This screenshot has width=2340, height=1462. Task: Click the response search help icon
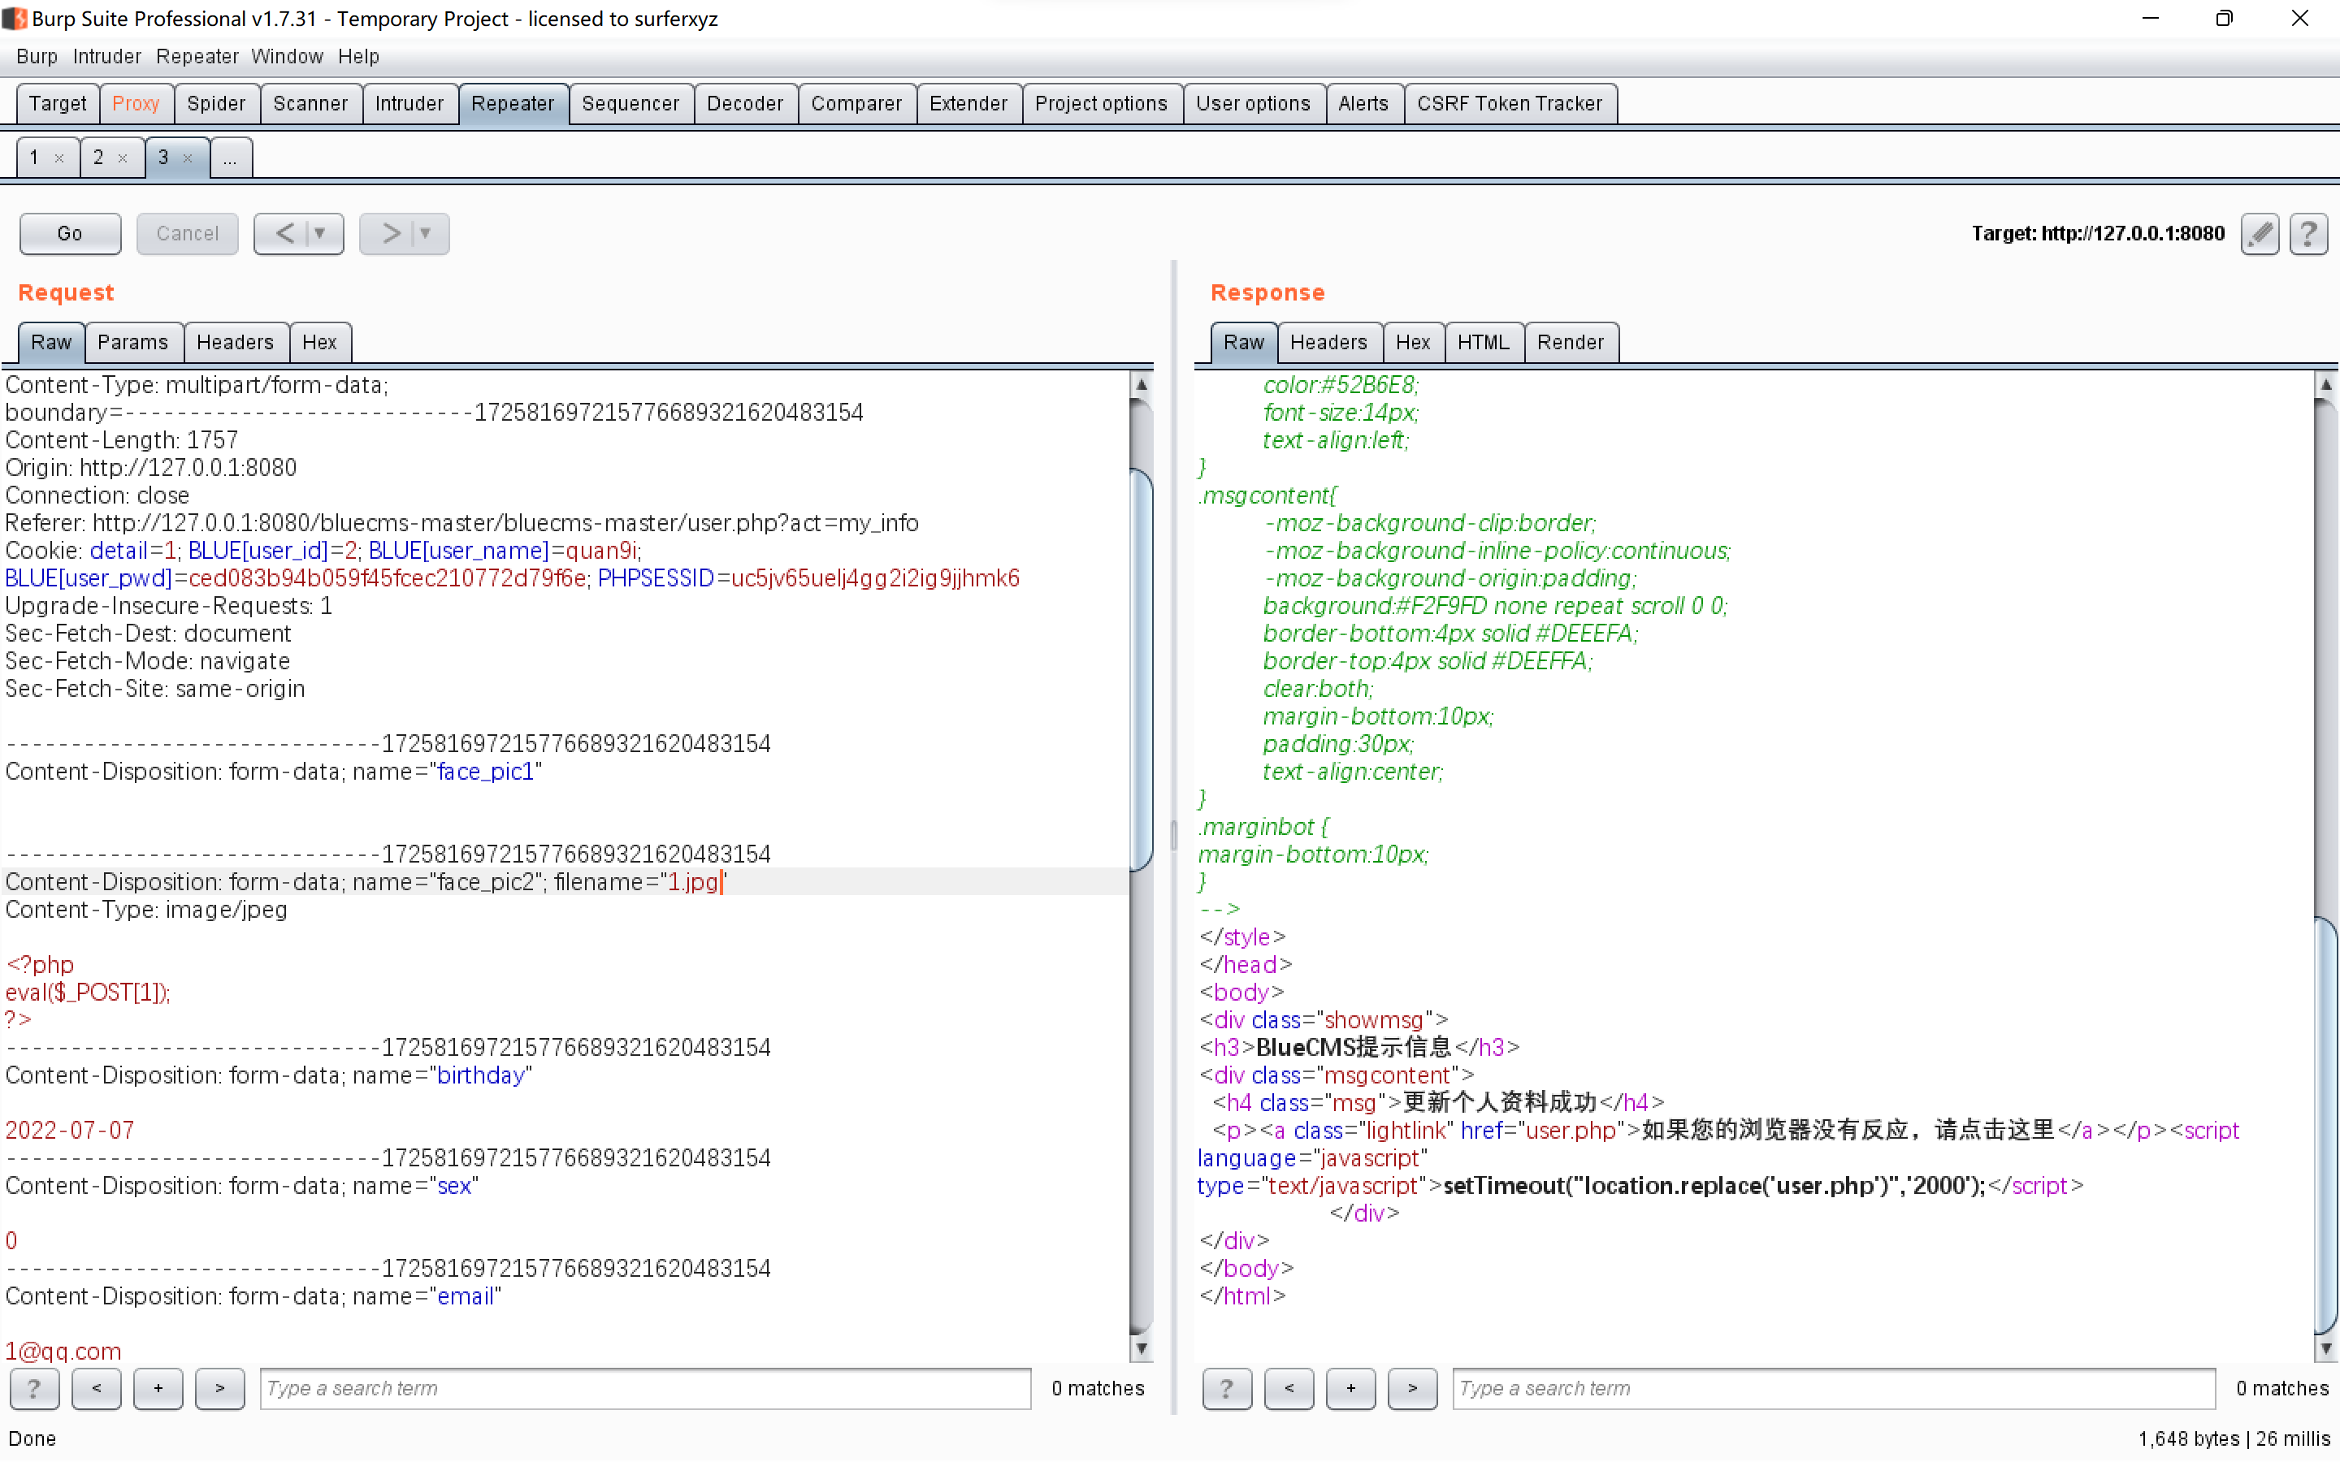[x=1227, y=1389]
